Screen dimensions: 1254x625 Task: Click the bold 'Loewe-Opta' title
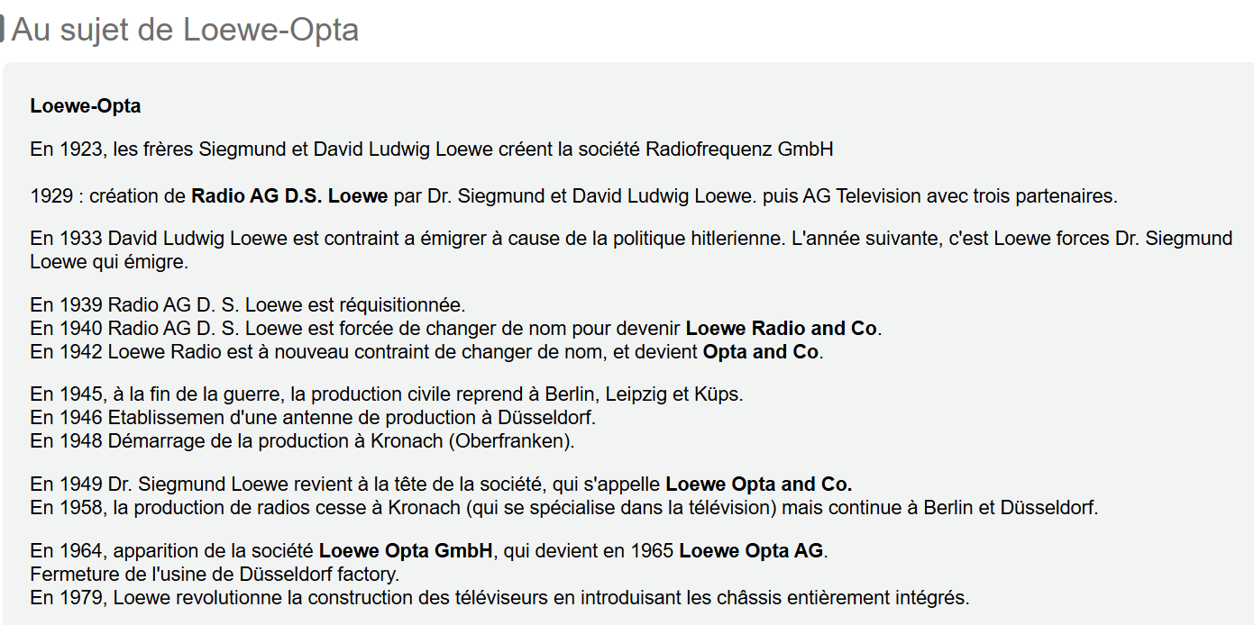(x=86, y=106)
